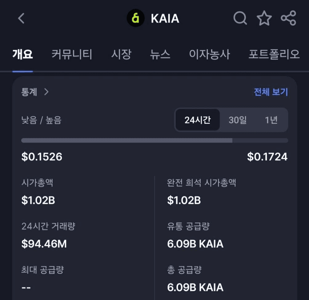Tap the KAIA title text
Image resolution: width=309 pixels, height=300 pixels.
[x=165, y=18]
